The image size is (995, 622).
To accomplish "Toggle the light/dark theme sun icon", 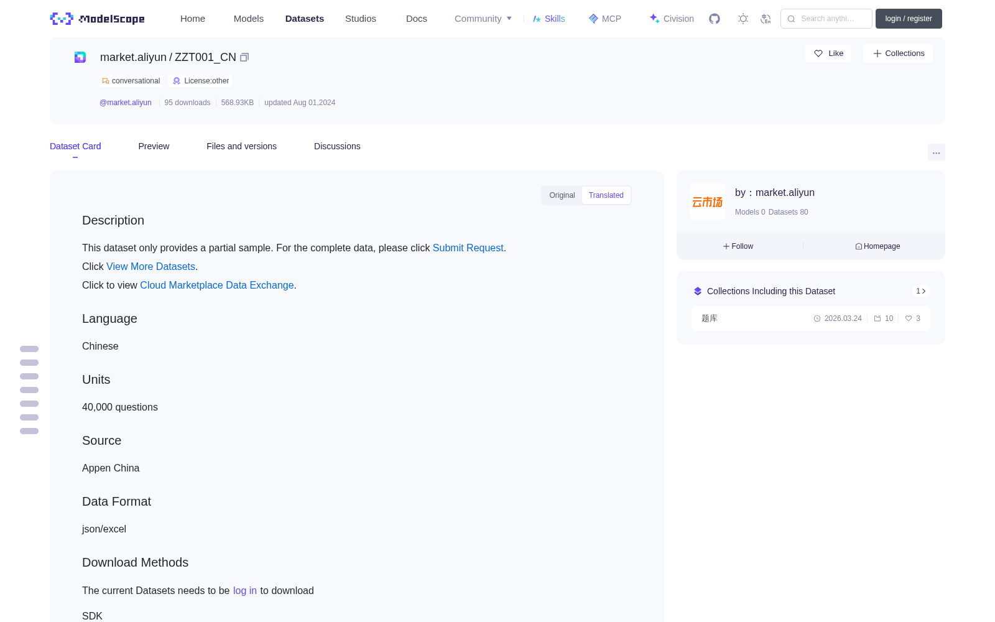I will tap(743, 19).
